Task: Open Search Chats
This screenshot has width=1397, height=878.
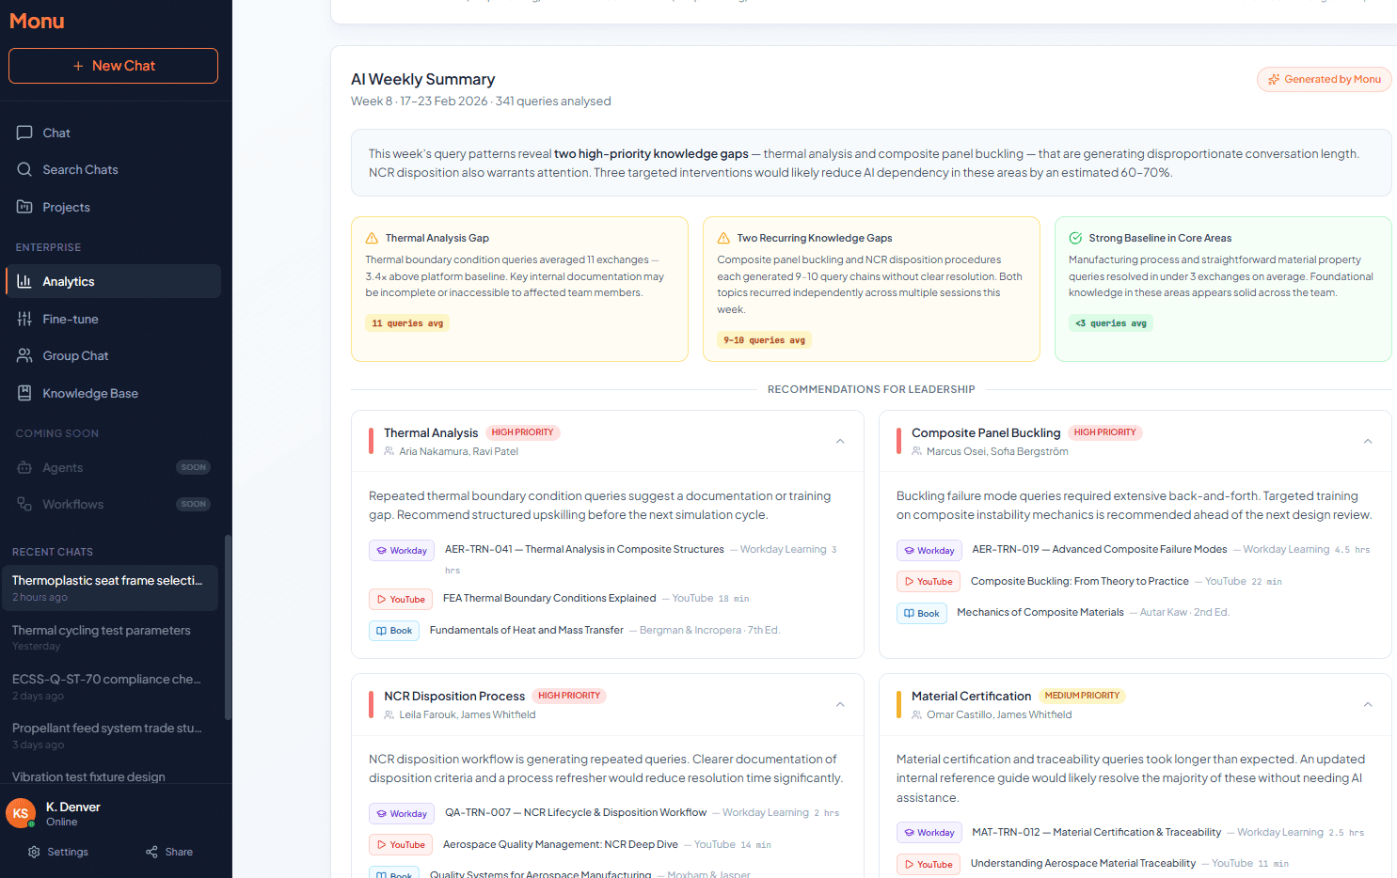Action: [113, 169]
